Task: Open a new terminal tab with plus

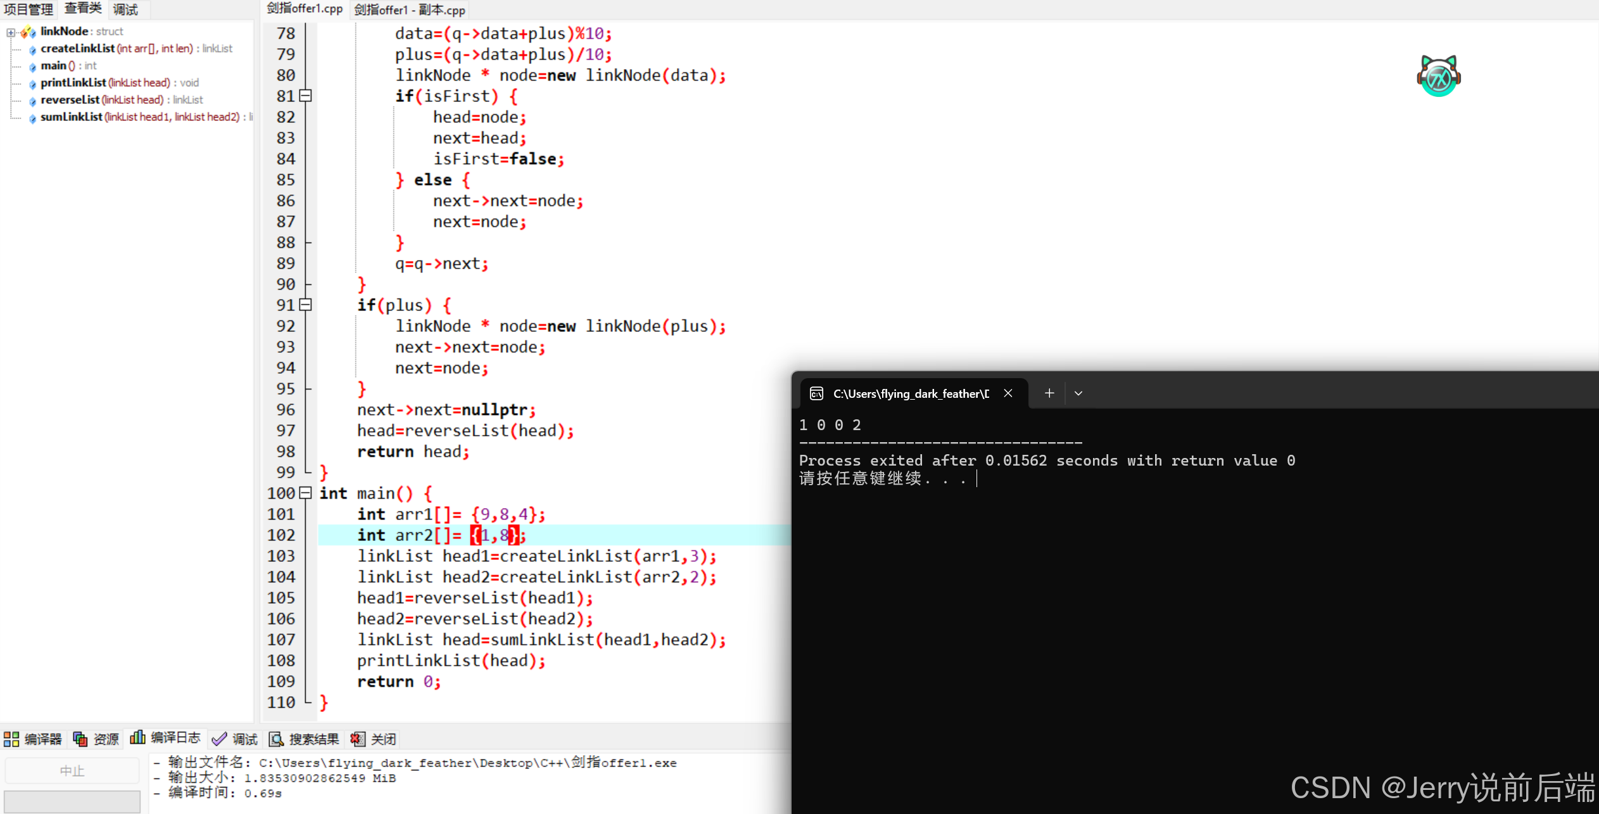Action: pyautogui.click(x=1049, y=393)
